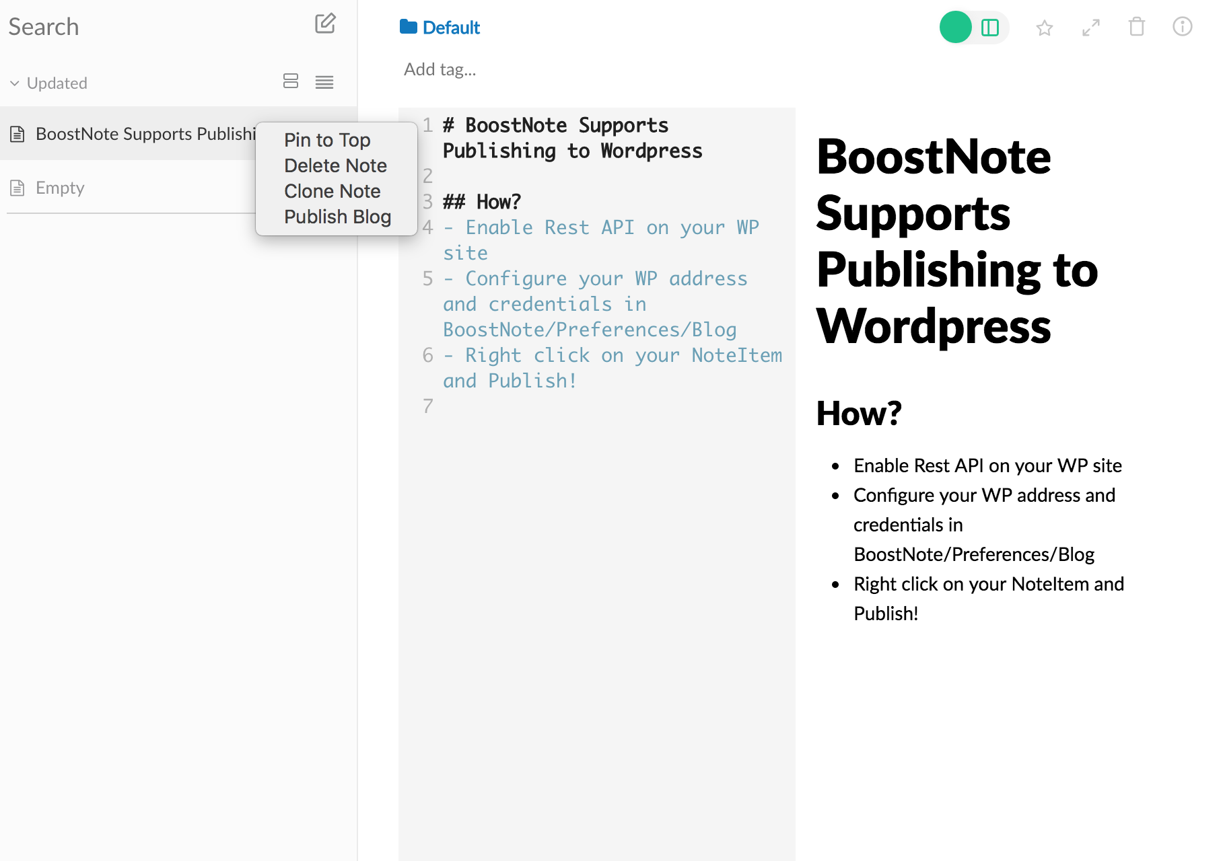Click preview bullet 'Right click on your NoteItem and Publish!'
1221x861 pixels.
989,599
